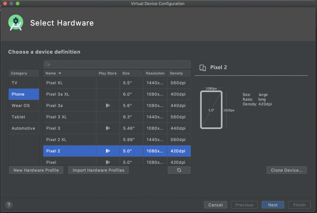The width and height of the screenshot is (317, 213).
Task: Click the refresh device list icon button
Action: click(179, 170)
